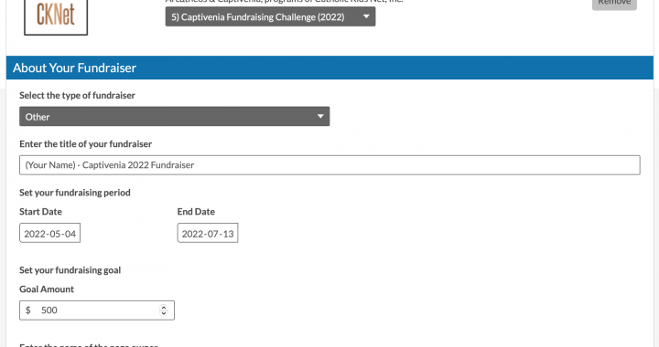Click the arrow on the Other fundraiser type dropdown
The width and height of the screenshot is (659, 347).
point(320,117)
